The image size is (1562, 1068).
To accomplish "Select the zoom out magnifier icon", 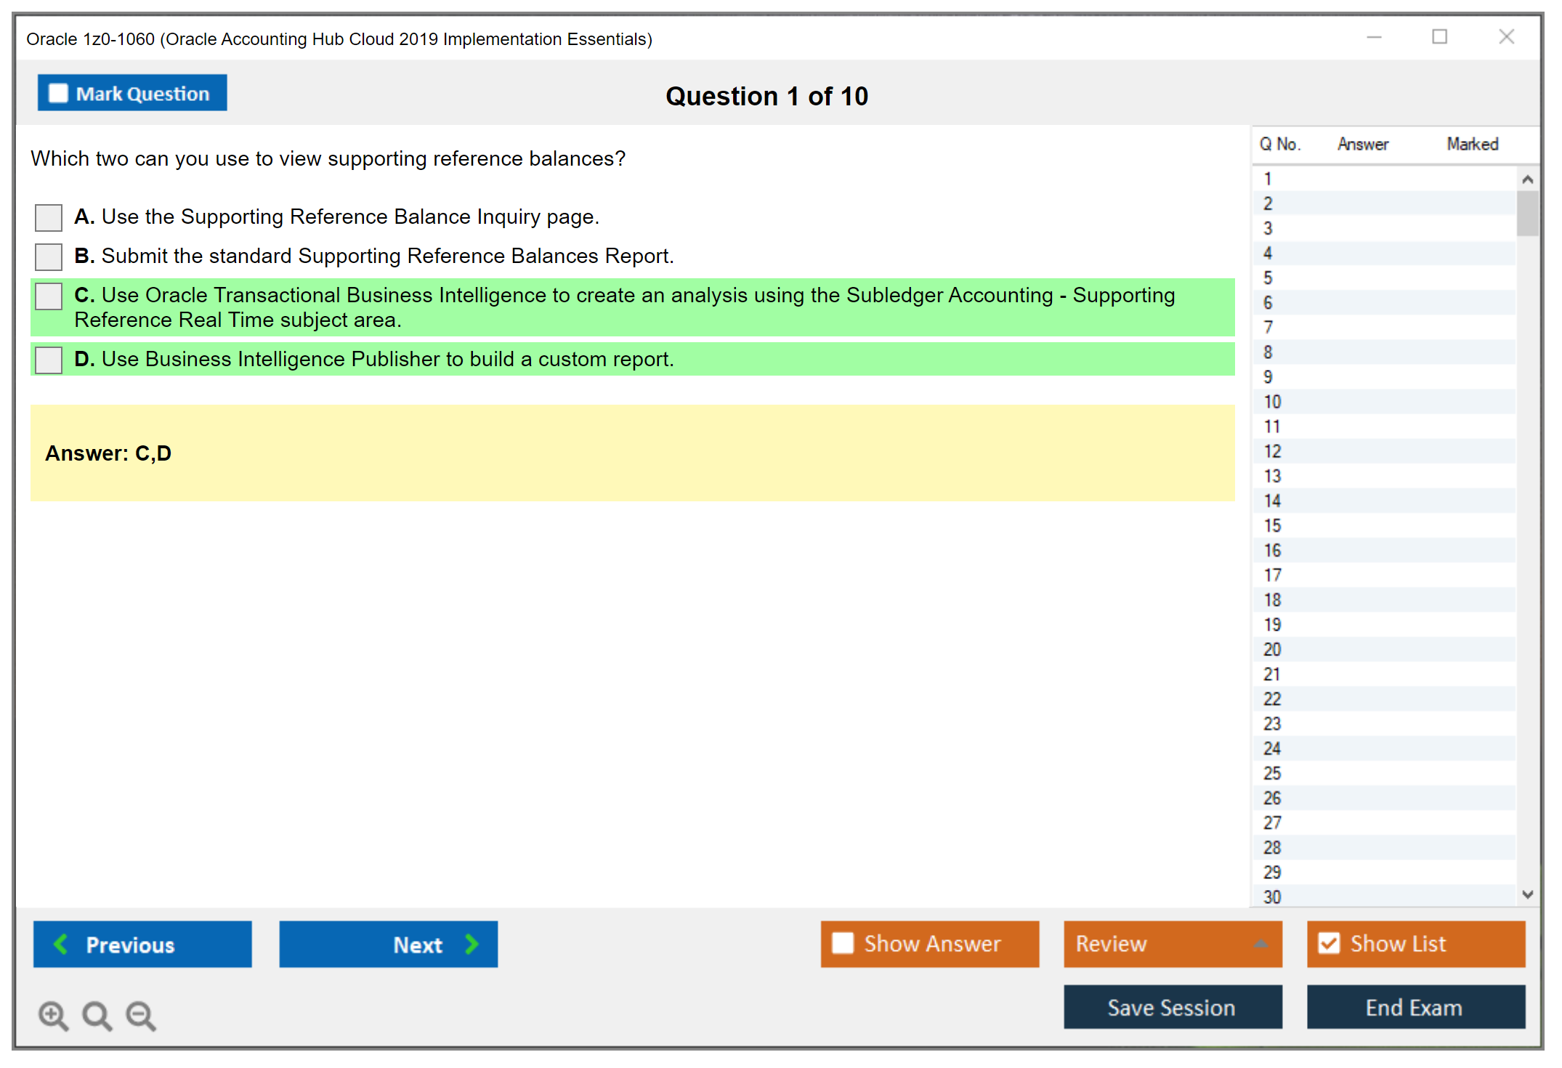I will [140, 1015].
